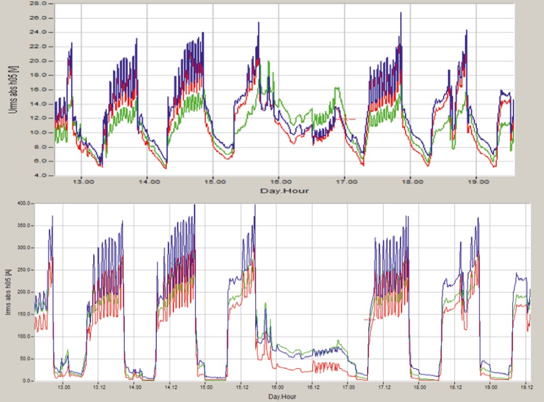Select the 20.0 tick on the voltage axis

(x=41, y=61)
